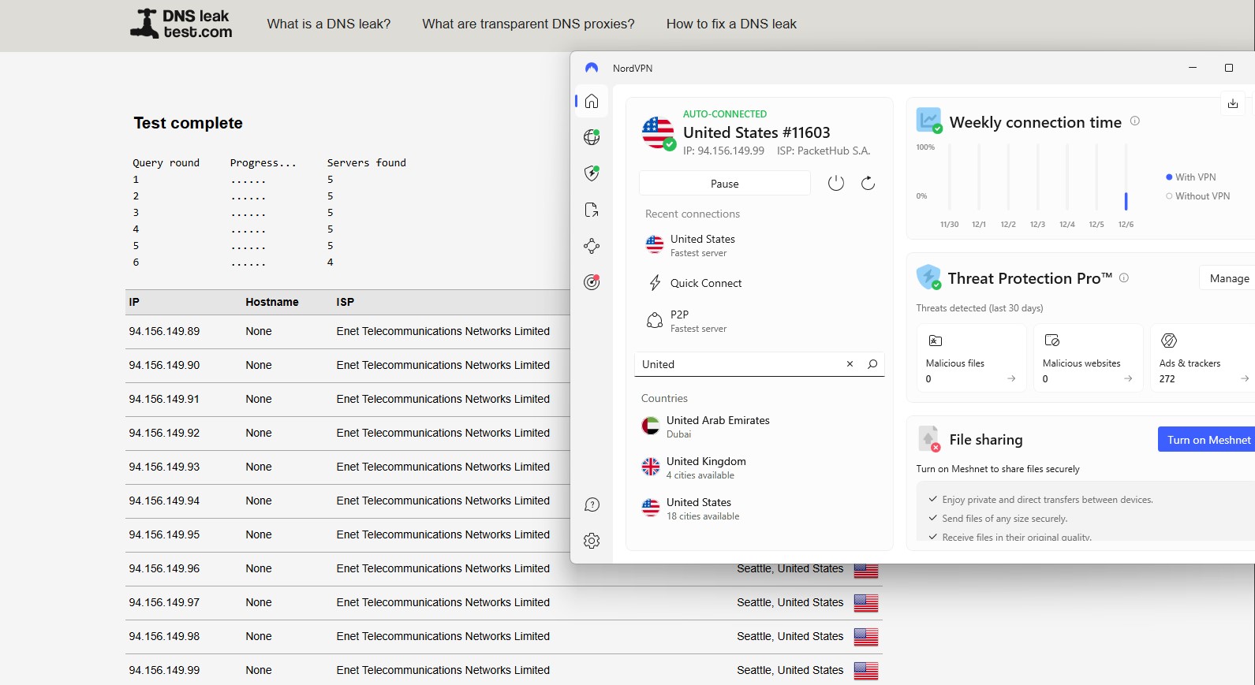Open NordVPN settings gear icon

(592, 541)
